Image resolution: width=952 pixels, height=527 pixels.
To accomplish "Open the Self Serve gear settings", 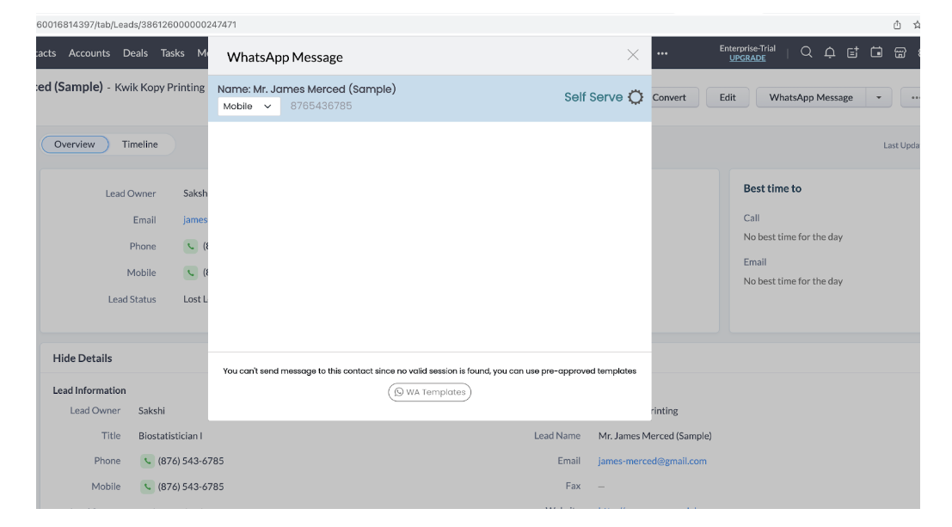I will click(636, 97).
